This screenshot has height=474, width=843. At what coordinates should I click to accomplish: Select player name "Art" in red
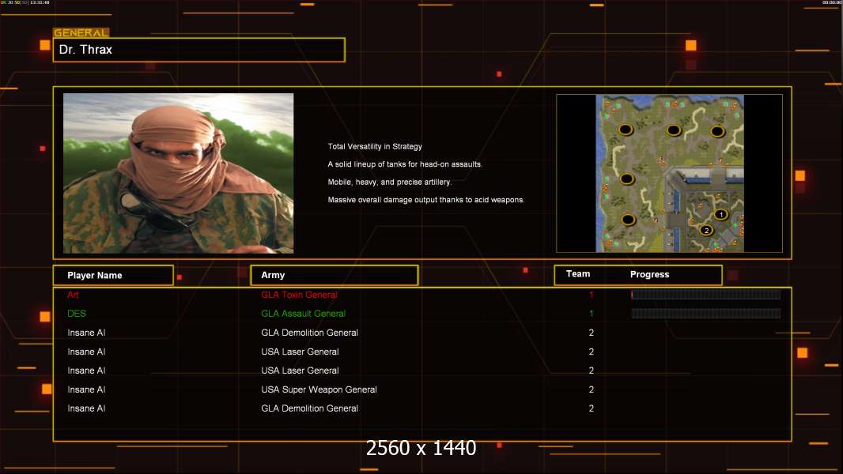click(x=73, y=295)
